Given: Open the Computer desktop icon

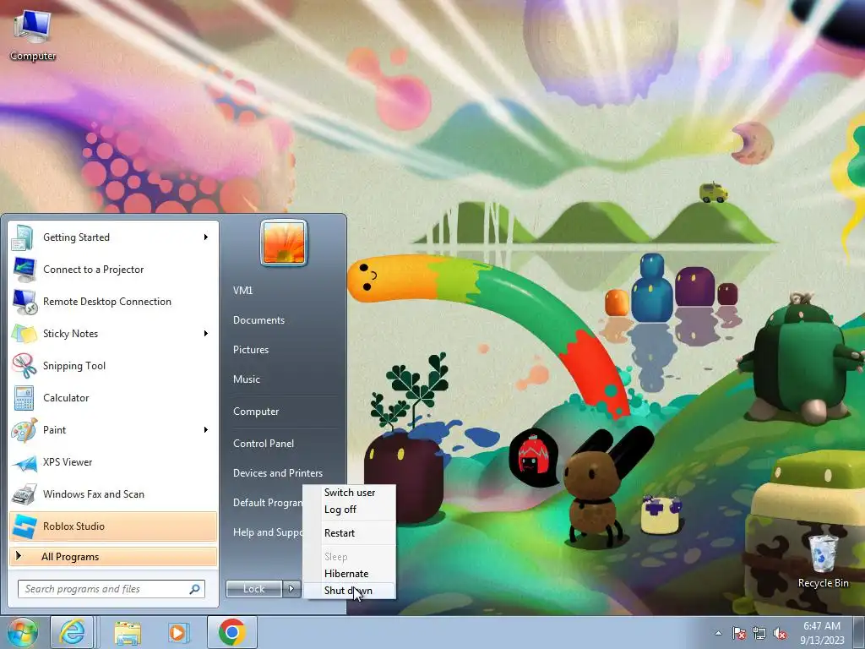Looking at the screenshot, I should pos(33,35).
